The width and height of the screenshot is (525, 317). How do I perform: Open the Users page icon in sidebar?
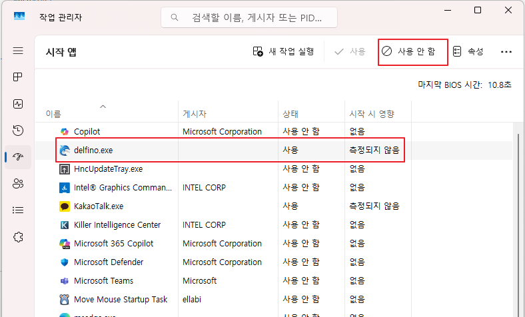18,183
